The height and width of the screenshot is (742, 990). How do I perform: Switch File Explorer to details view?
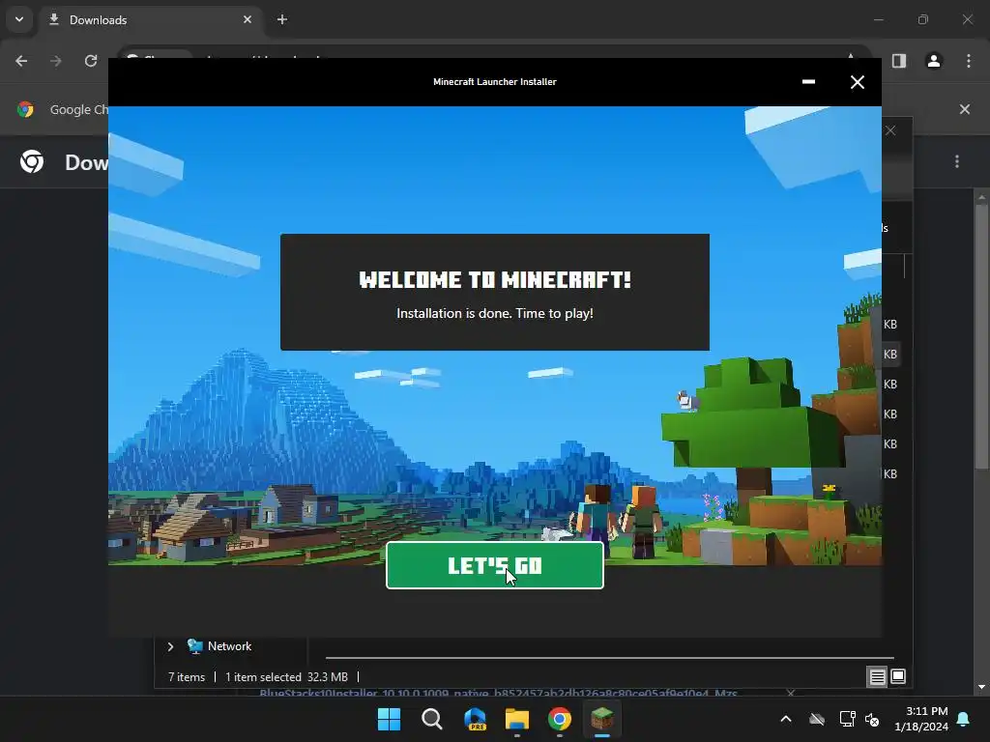click(x=877, y=677)
